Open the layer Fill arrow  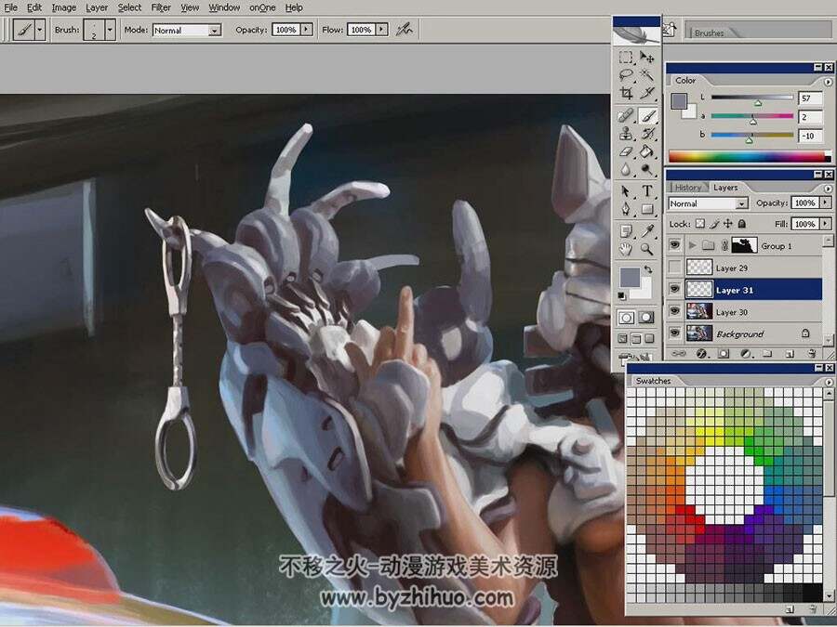826,224
